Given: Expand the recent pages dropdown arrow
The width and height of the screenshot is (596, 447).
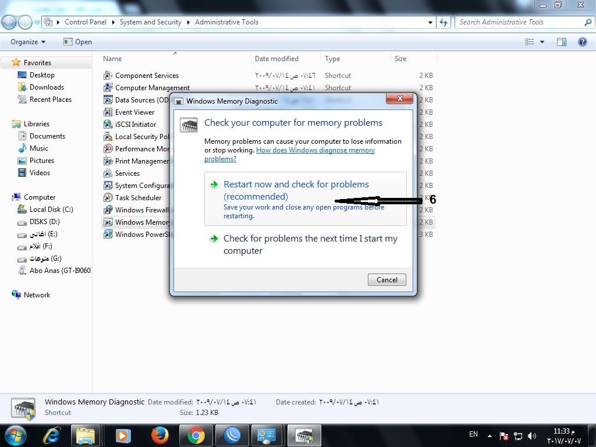Looking at the screenshot, I should [x=37, y=23].
